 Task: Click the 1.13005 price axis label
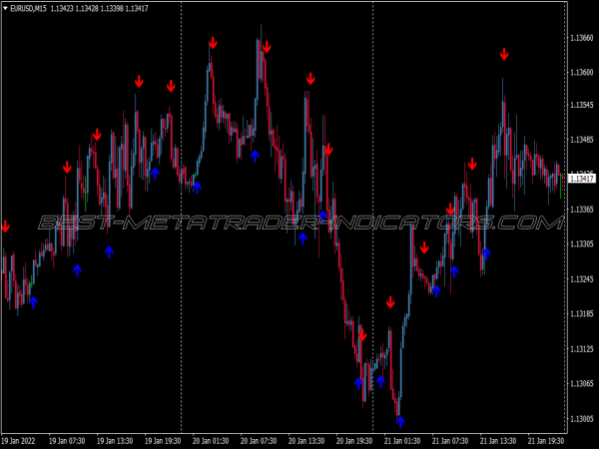(582, 419)
